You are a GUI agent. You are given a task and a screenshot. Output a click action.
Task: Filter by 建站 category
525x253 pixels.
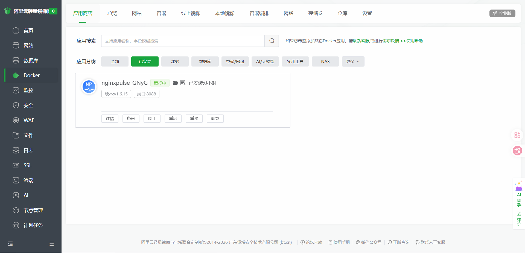click(175, 61)
